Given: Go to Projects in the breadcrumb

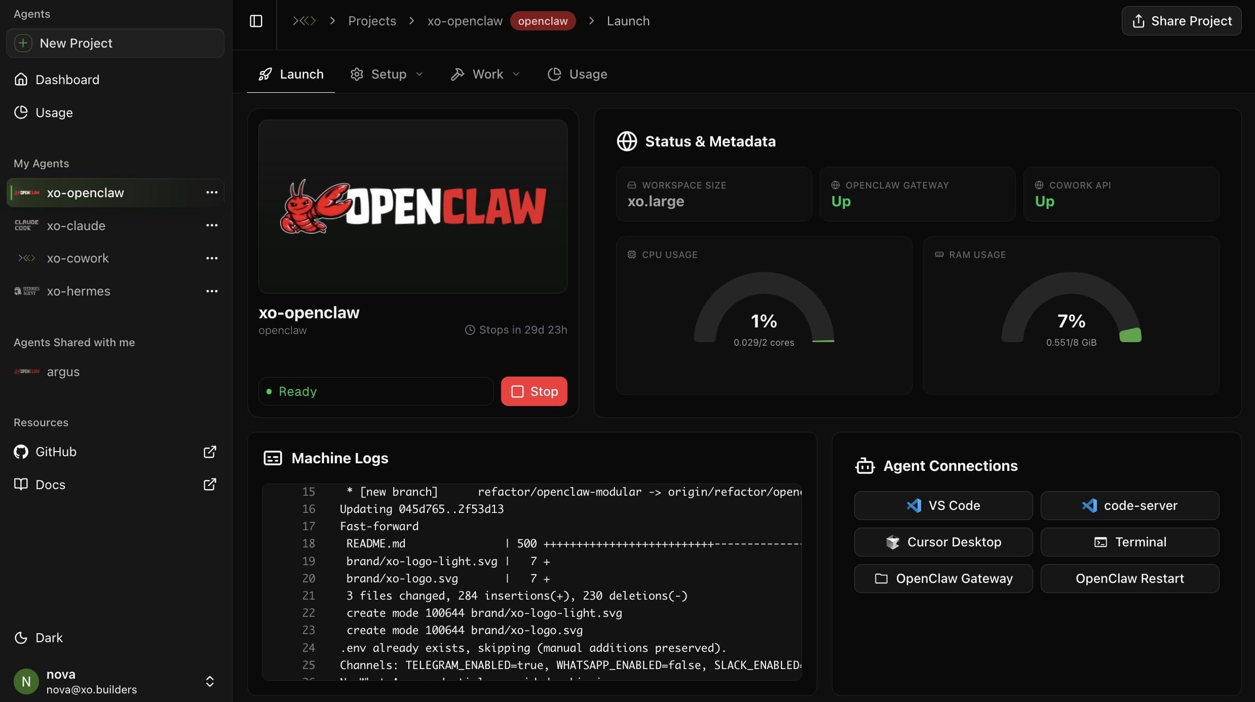Looking at the screenshot, I should click(372, 21).
